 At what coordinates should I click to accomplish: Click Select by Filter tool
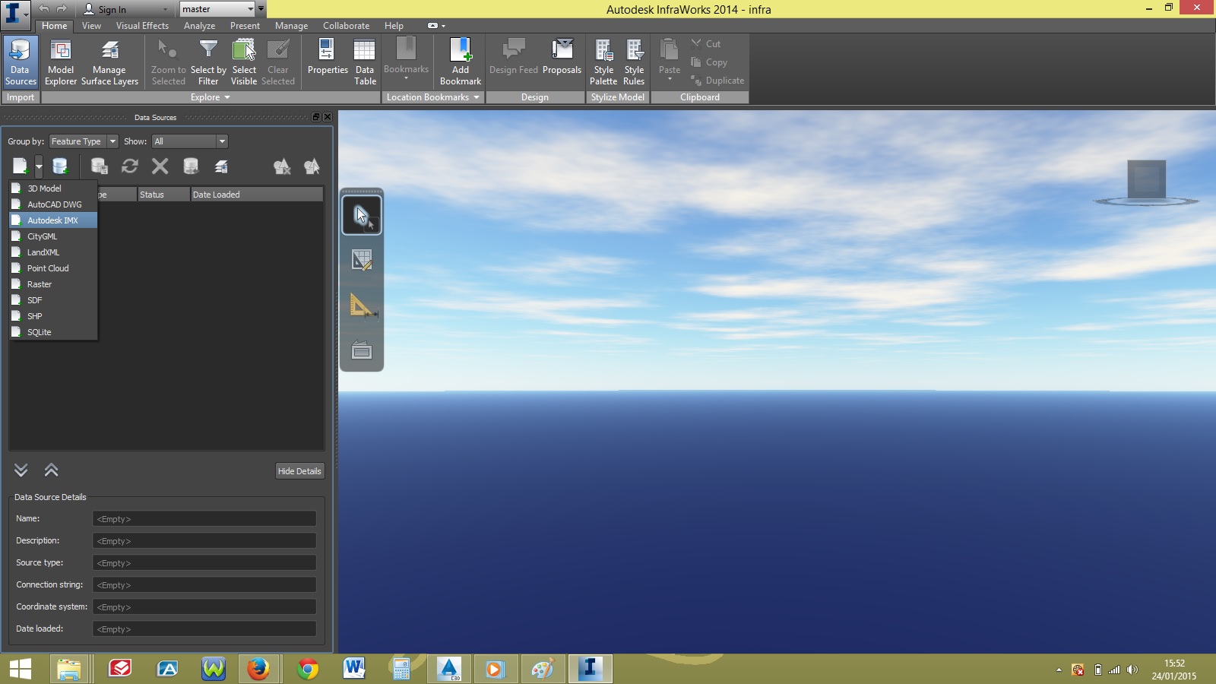(208, 62)
